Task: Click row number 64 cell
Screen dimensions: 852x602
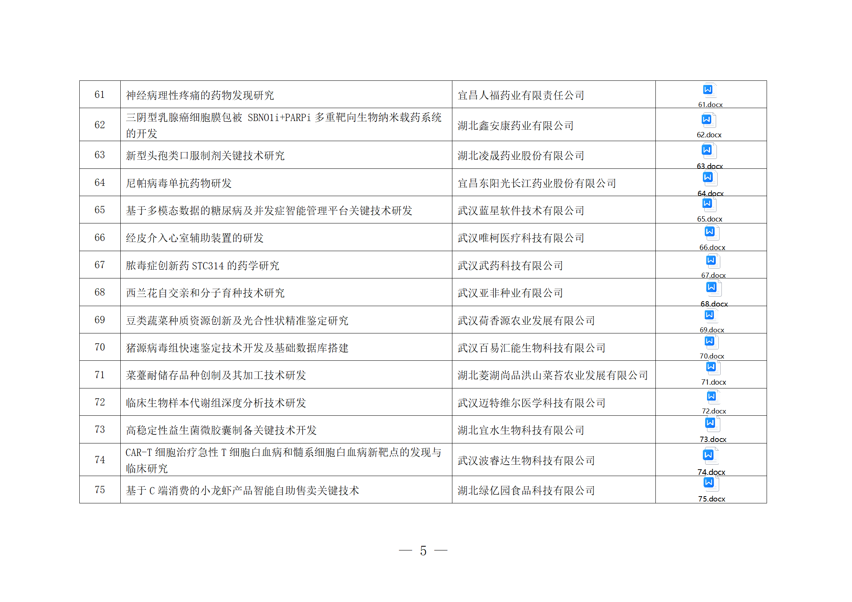Action: coord(100,182)
